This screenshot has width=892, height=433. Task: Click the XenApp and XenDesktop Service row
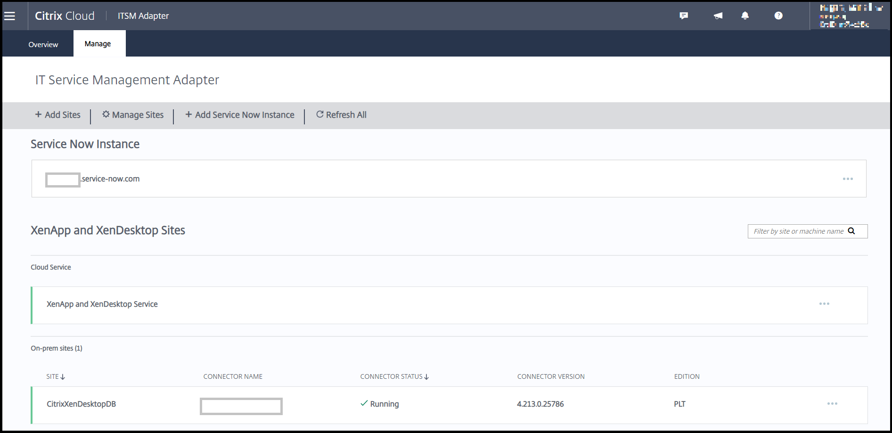(x=449, y=305)
